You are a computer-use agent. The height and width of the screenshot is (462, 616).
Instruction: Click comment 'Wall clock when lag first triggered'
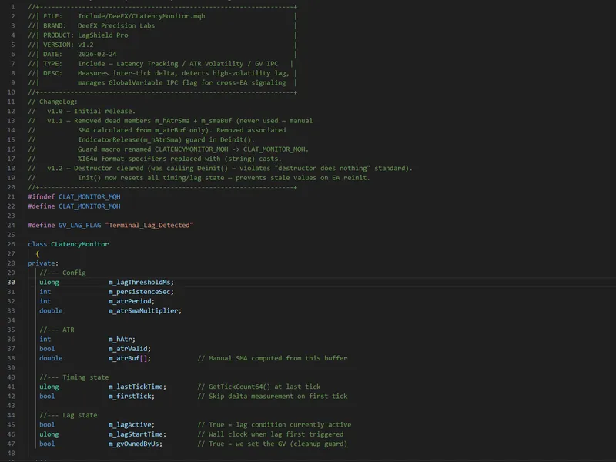276,434
